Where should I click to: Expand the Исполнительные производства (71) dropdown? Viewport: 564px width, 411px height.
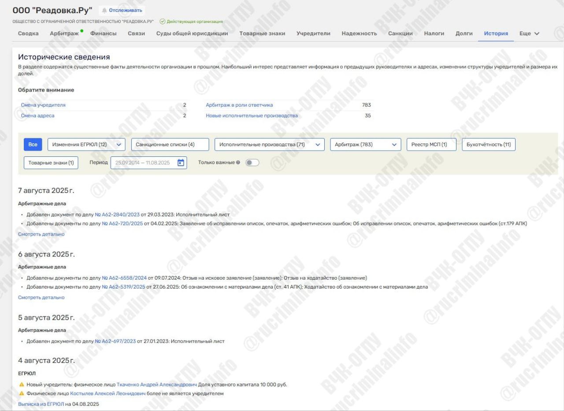click(317, 144)
